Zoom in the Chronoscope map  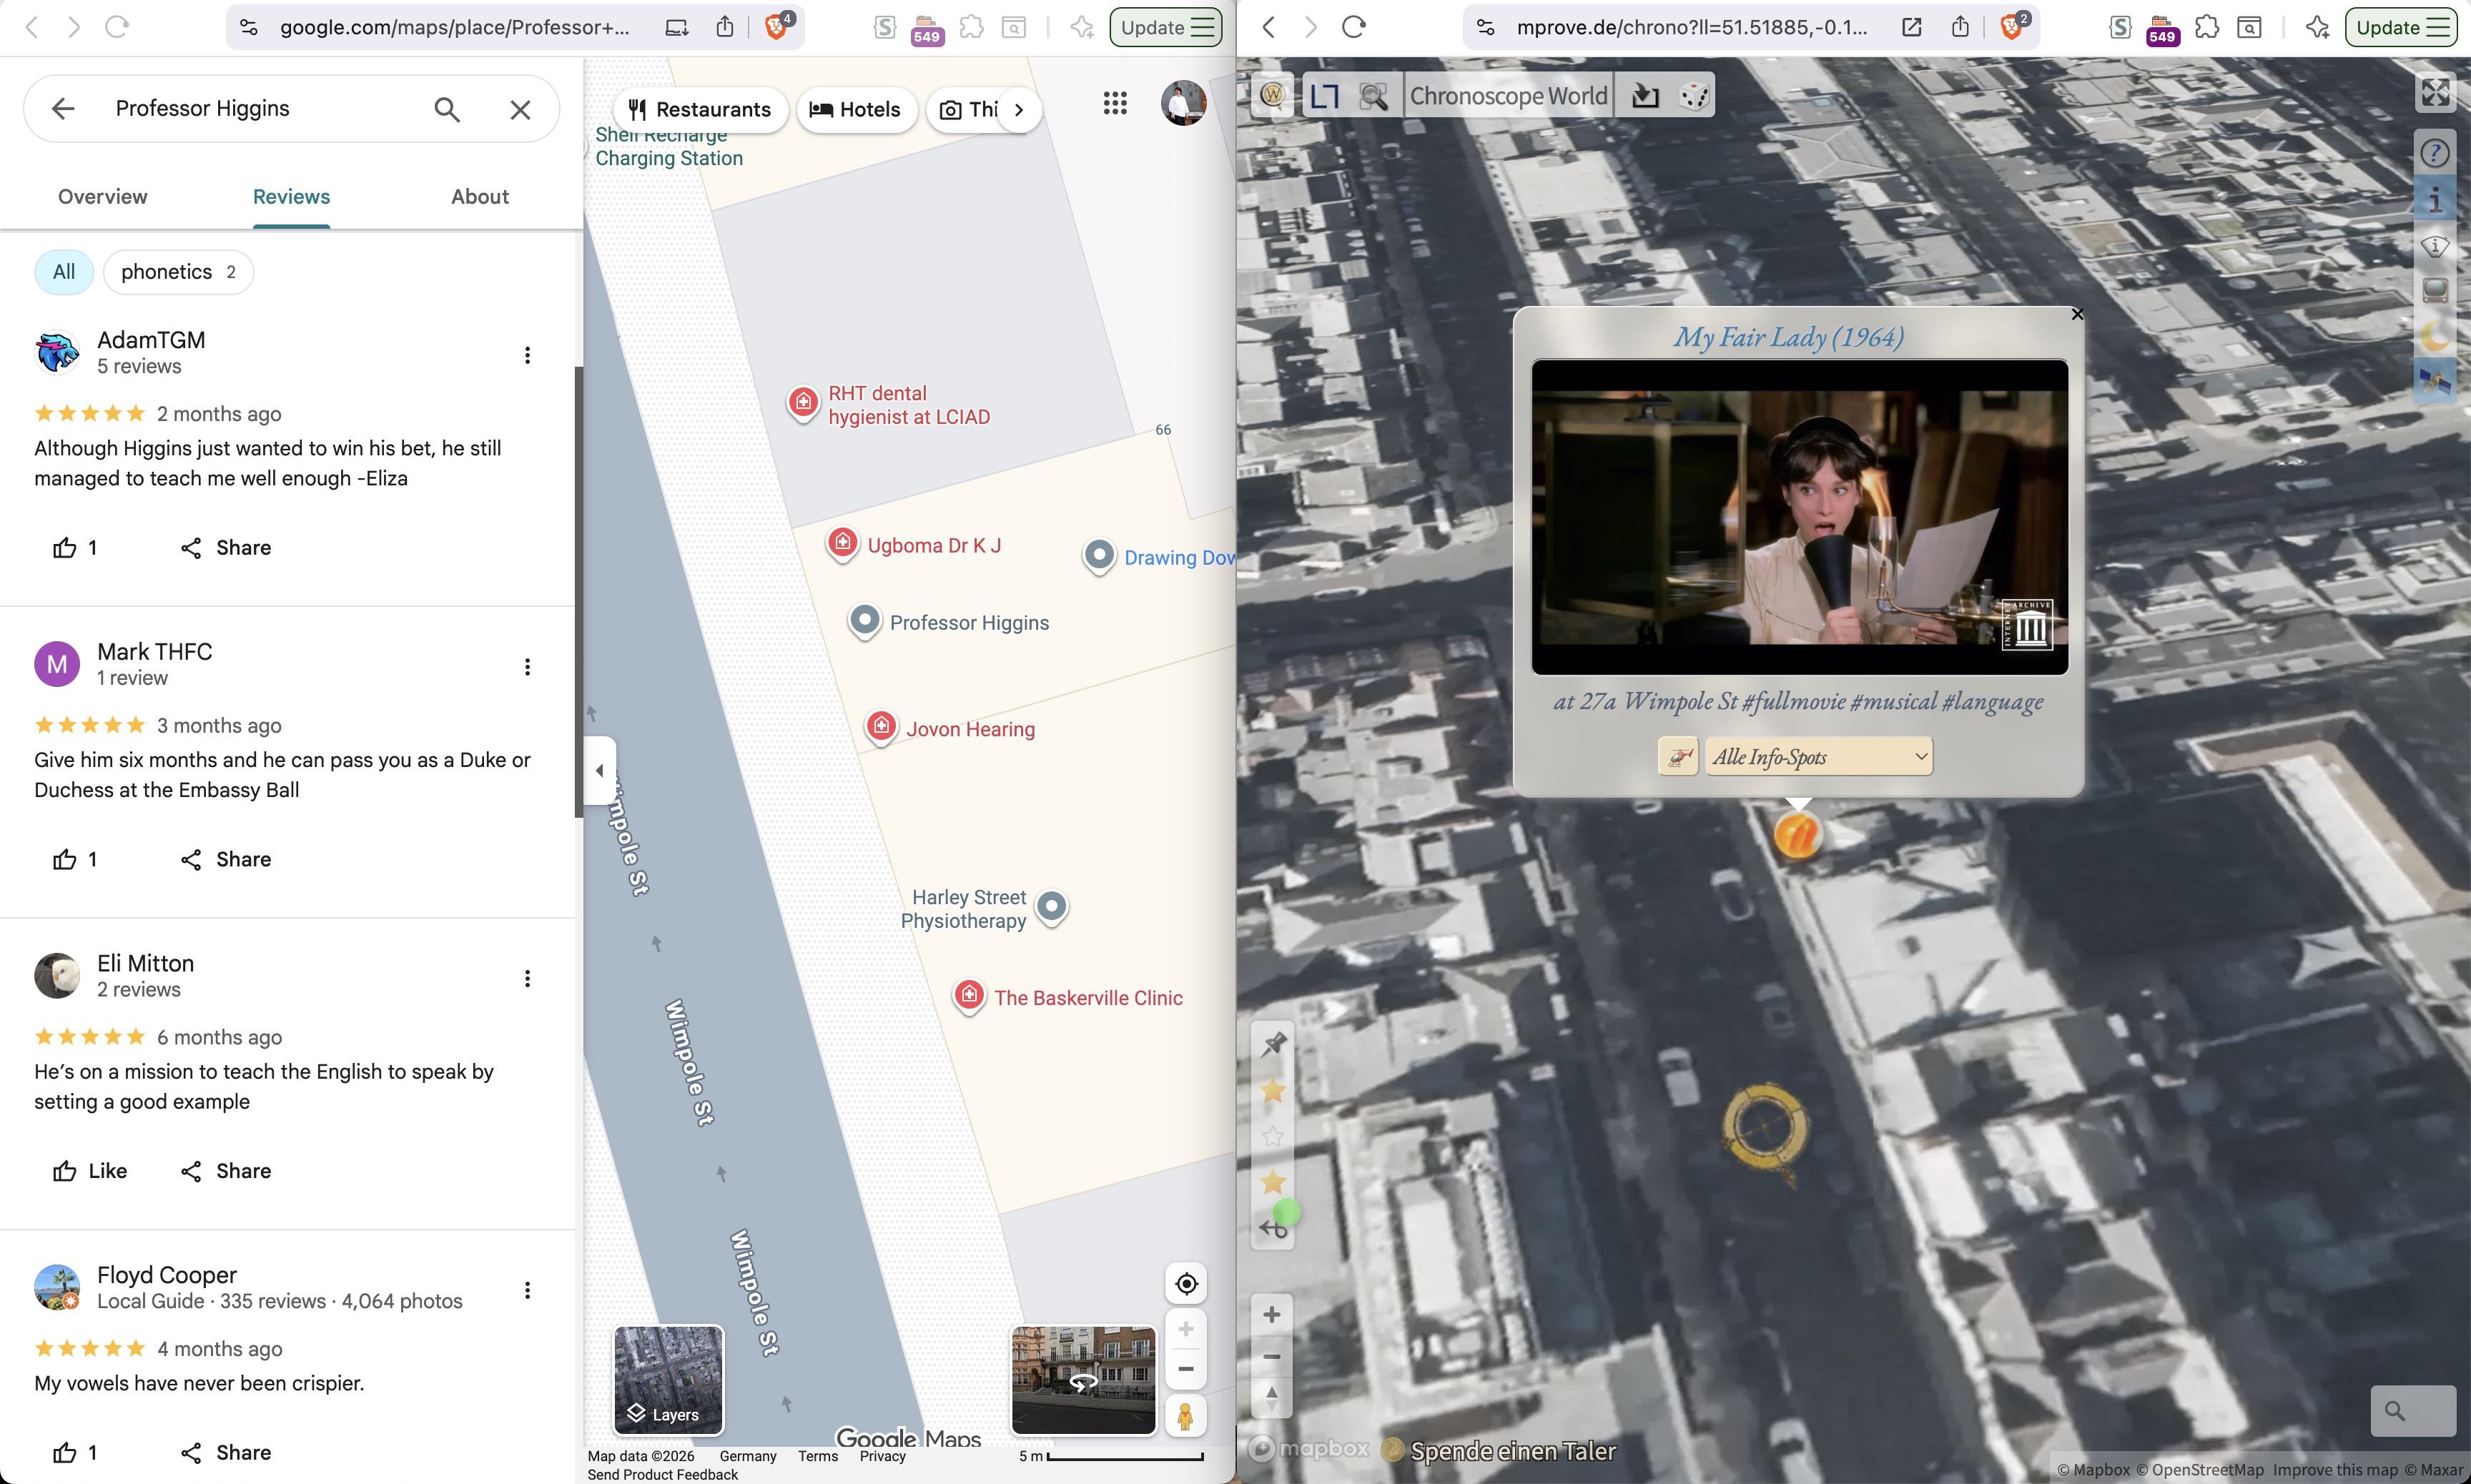point(1272,1314)
